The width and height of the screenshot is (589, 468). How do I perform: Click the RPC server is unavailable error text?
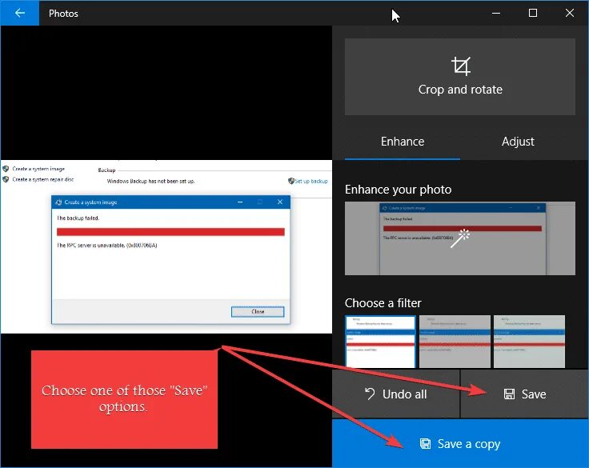coord(107,246)
